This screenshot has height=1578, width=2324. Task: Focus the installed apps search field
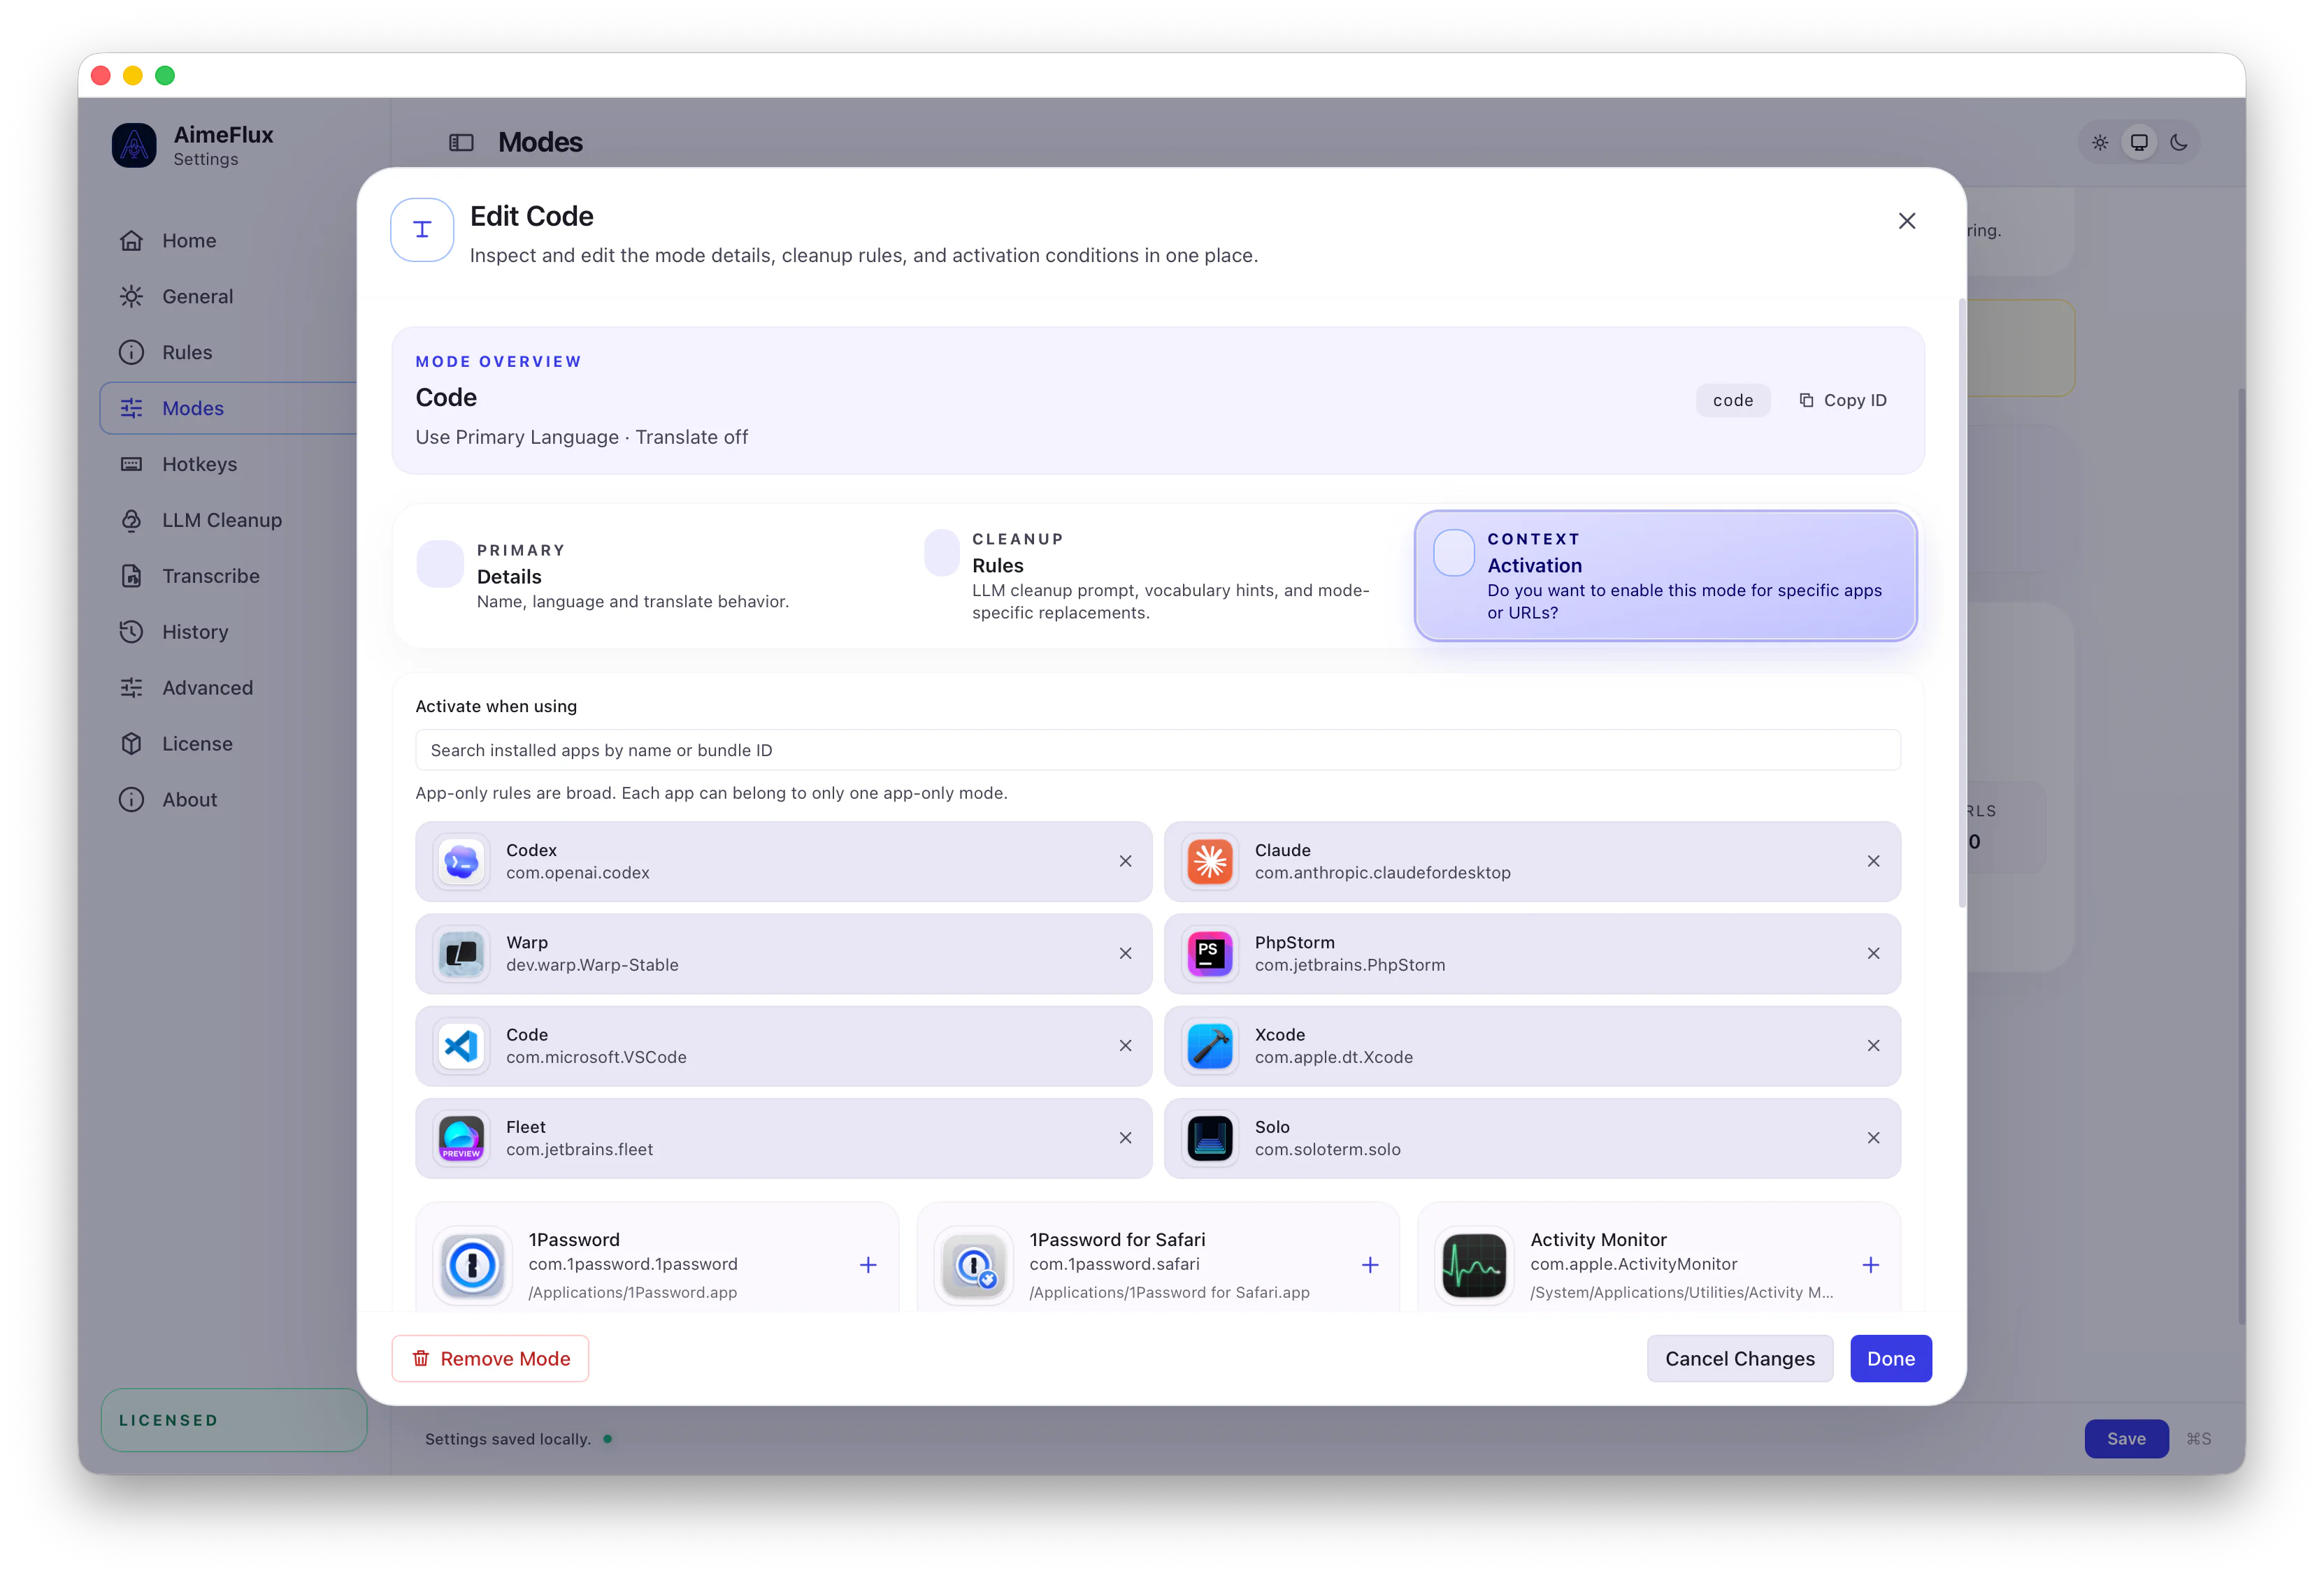[x=1157, y=750]
